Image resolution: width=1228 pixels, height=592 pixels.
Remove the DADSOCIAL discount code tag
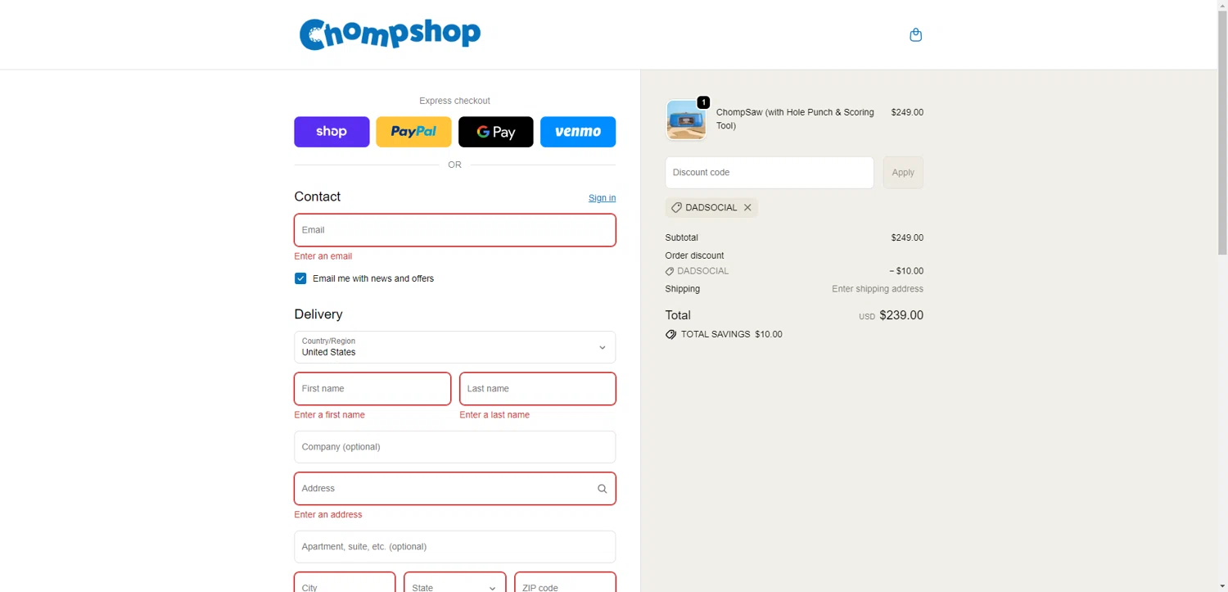[x=747, y=208]
